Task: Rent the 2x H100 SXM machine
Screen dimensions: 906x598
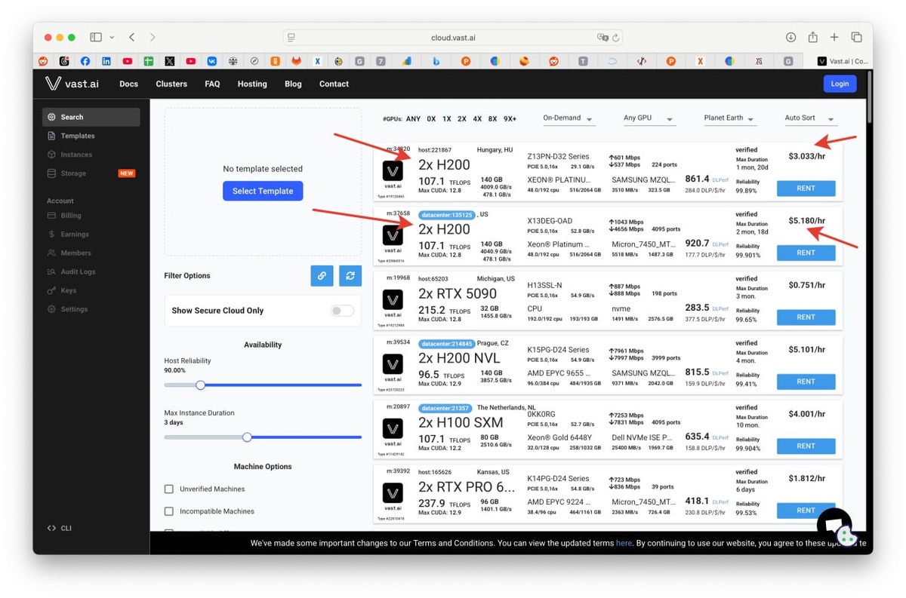Action: 806,446
